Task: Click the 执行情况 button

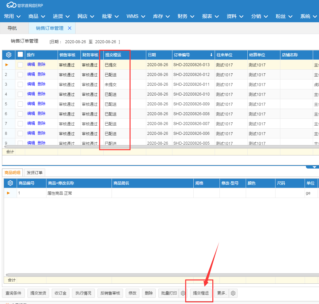Action: (x=83, y=293)
